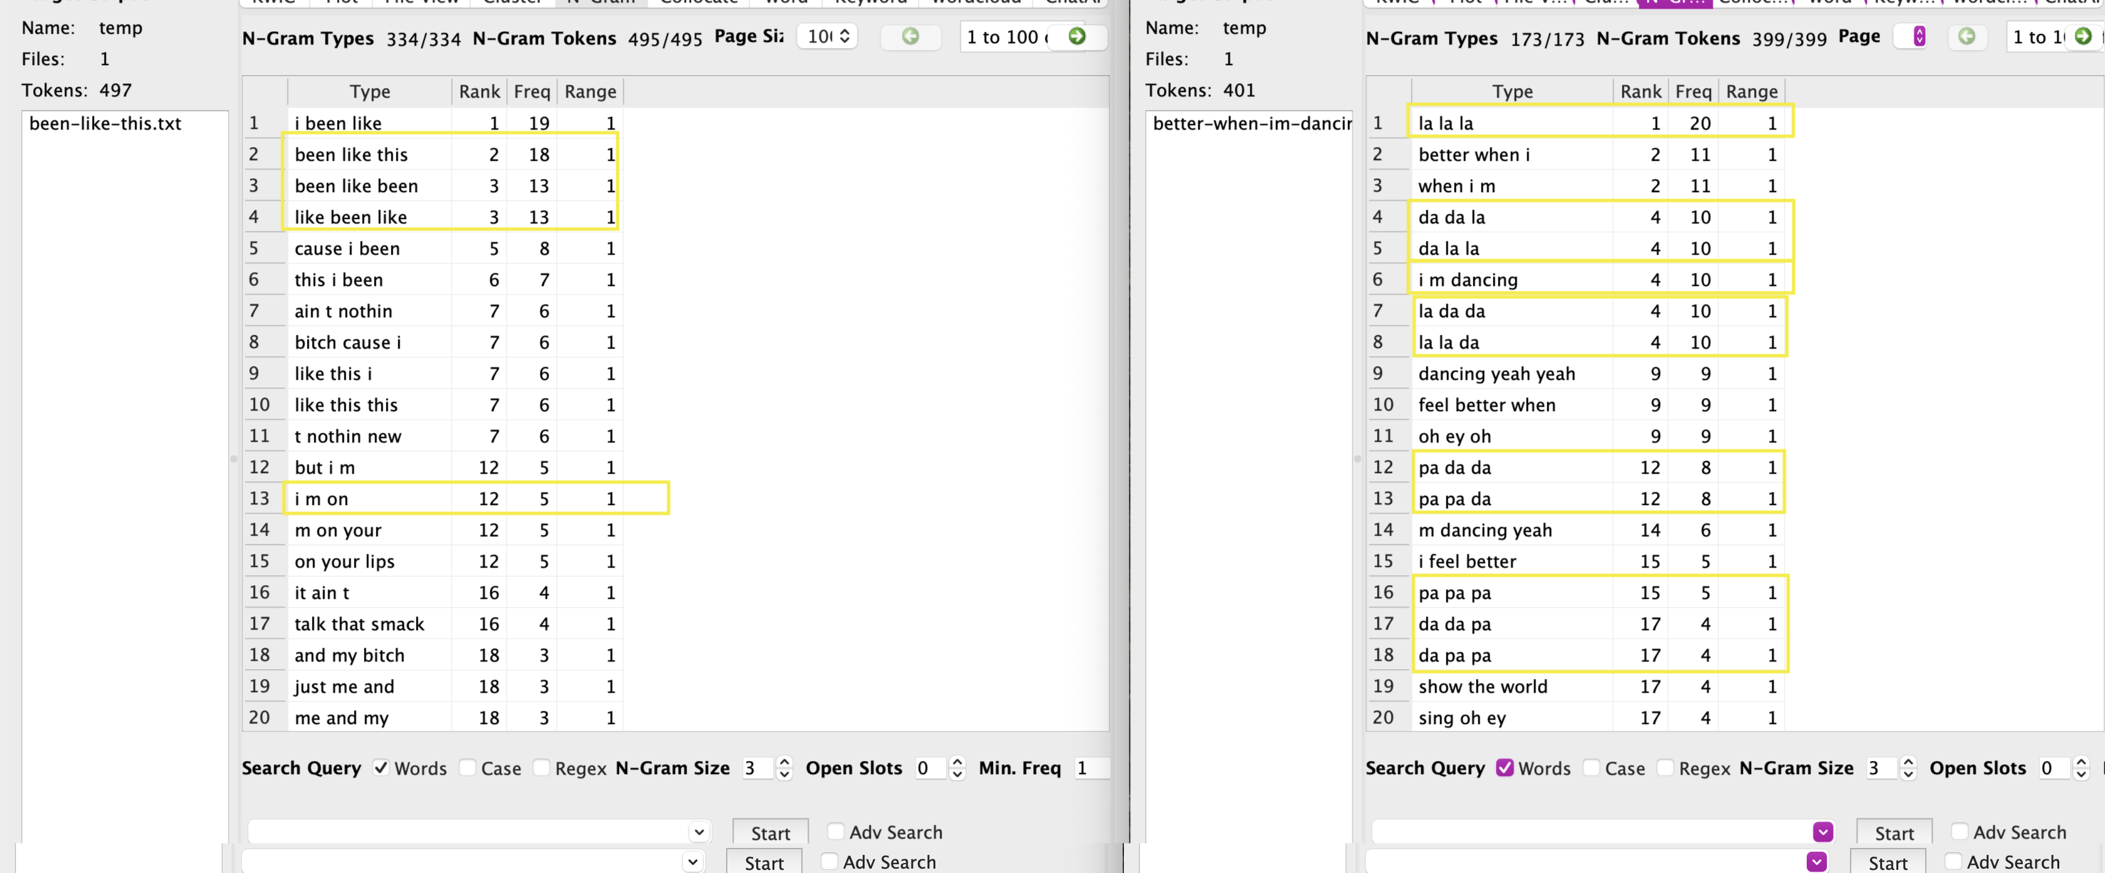Click the green next-page arrow in right window
The width and height of the screenshot is (2105, 873).
2083,36
